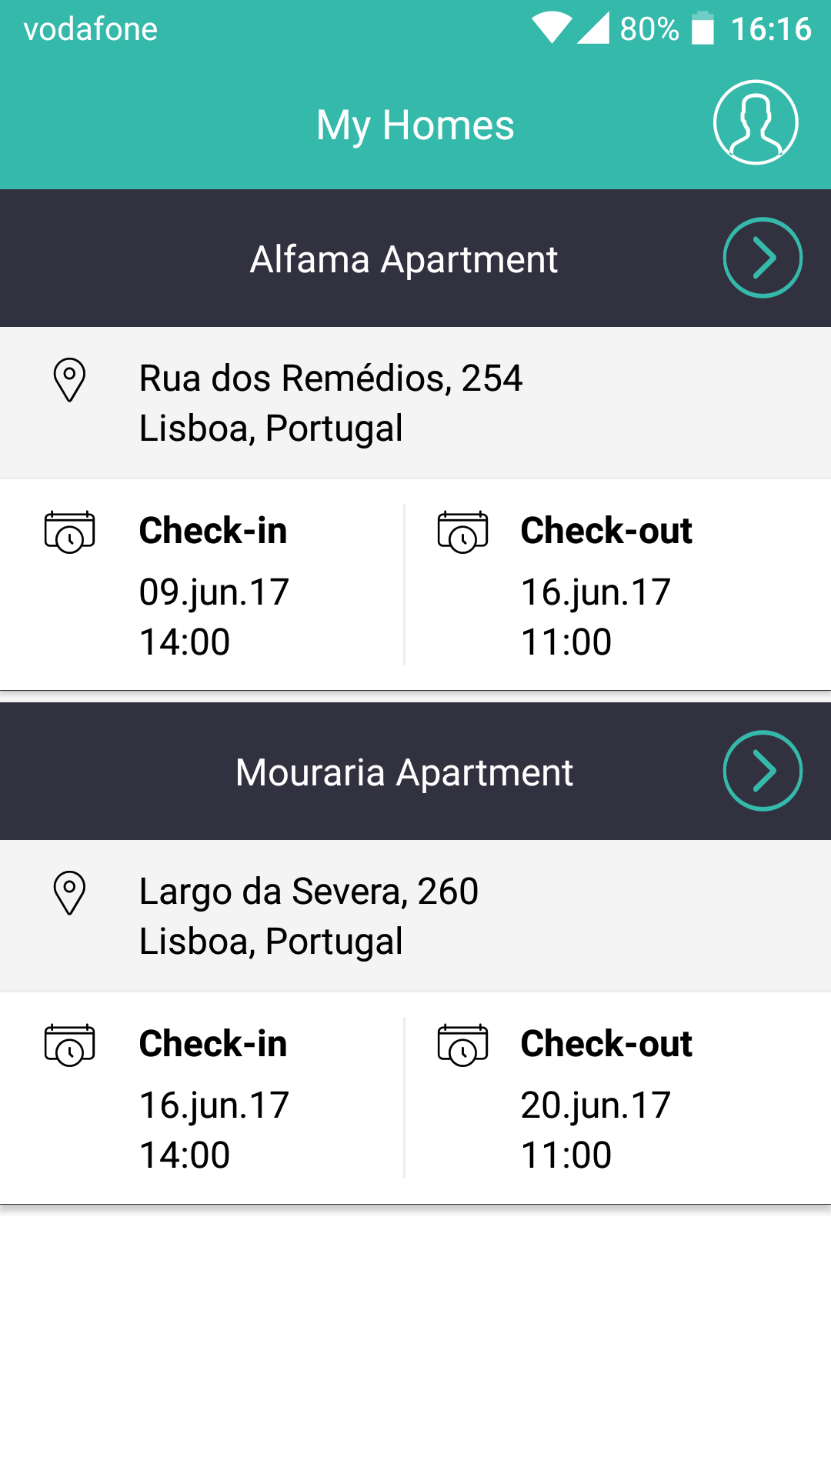
Task: Tap the Wi-Fi signal status icon
Action: [551, 28]
